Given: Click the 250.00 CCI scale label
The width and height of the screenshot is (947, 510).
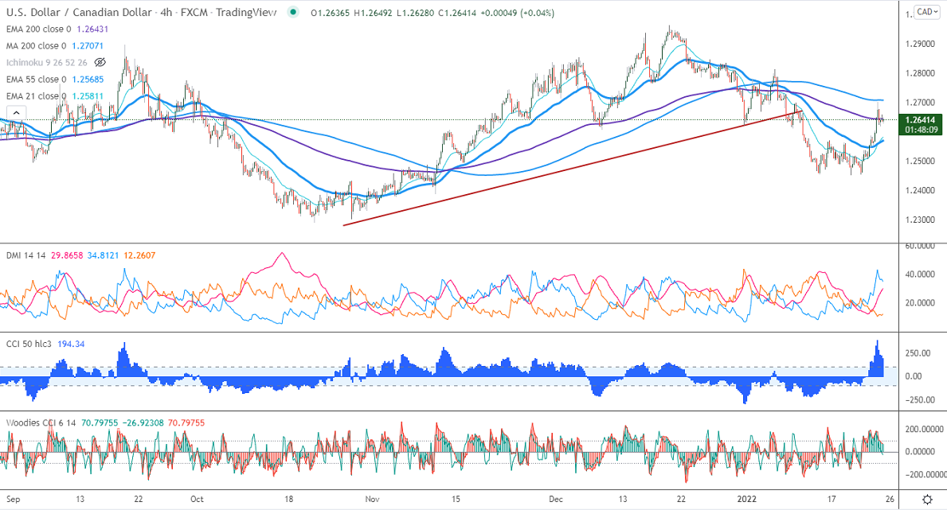Looking at the screenshot, I should pyautogui.click(x=918, y=354).
